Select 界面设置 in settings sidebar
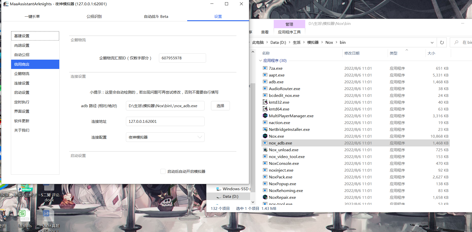Image resolution: width=472 pixels, height=232 pixels. click(x=35, y=111)
